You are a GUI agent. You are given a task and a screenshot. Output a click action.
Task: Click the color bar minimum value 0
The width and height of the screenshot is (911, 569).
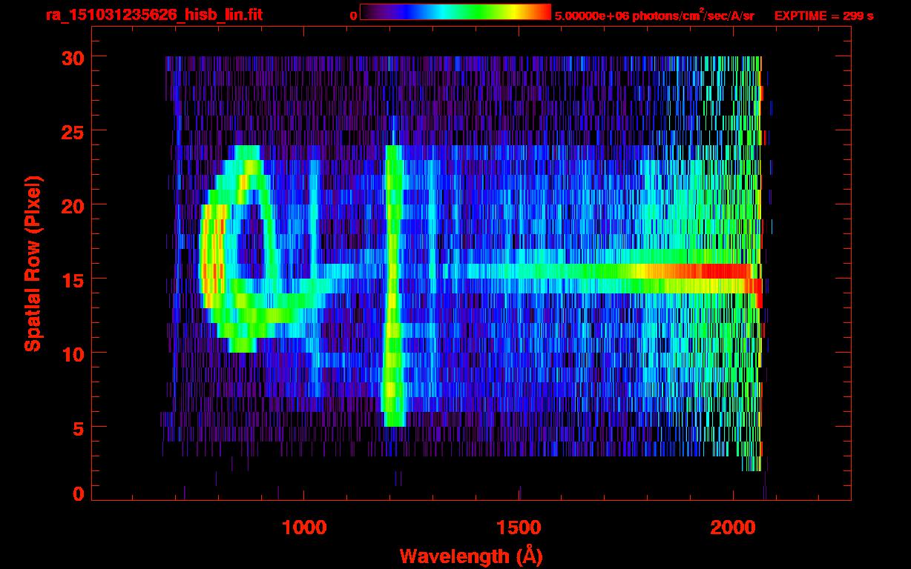[x=353, y=16]
